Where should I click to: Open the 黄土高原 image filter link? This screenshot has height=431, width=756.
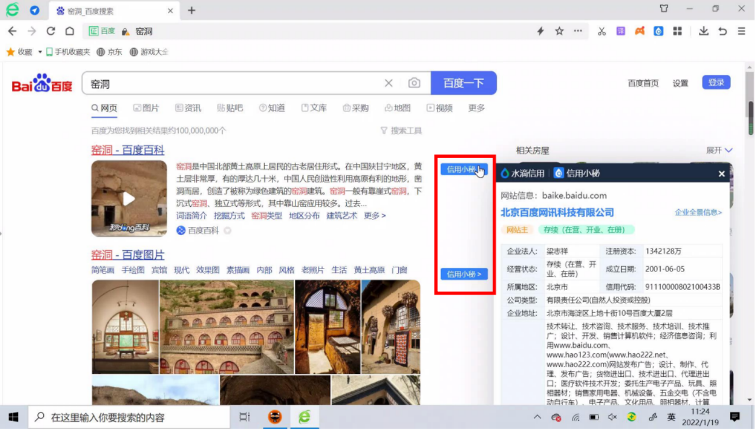[369, 270]
